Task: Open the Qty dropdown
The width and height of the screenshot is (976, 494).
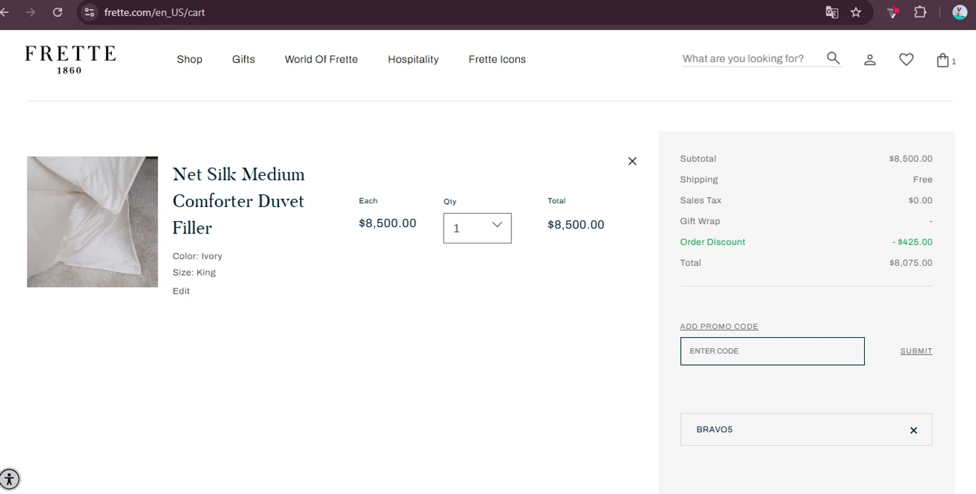Action: point(478,228)
